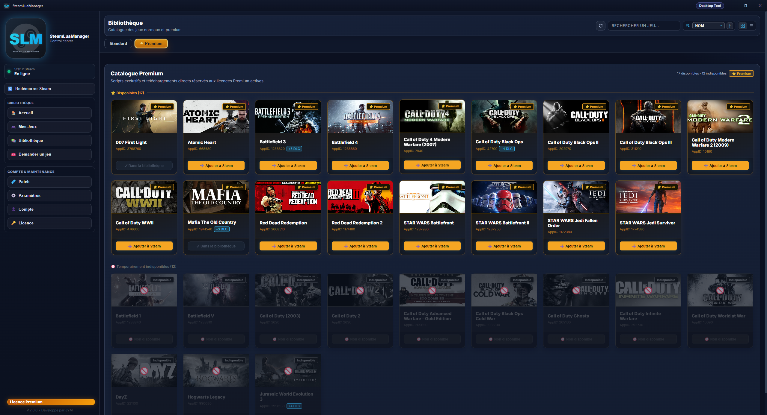Screen dimensions: 767x415
Task: Click the SteamLuaManager title bar icon
Action: pos(7,6)
